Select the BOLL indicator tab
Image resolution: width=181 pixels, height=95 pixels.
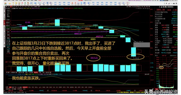click(x=36, y=87)
